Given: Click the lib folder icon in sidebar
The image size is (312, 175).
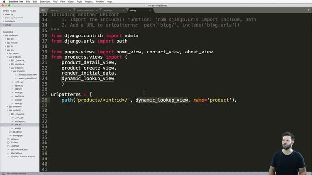Looking at the screenshot, I should 8,46.
